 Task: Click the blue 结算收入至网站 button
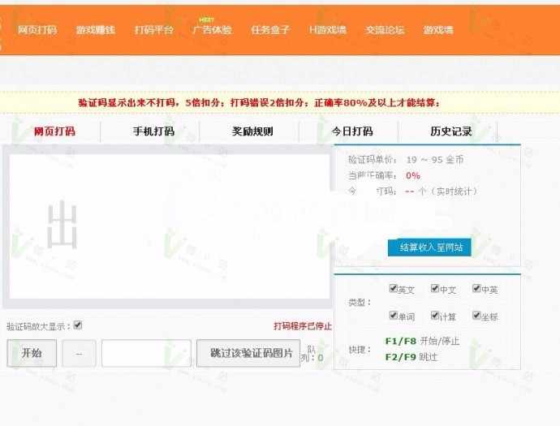click(429, 247)
